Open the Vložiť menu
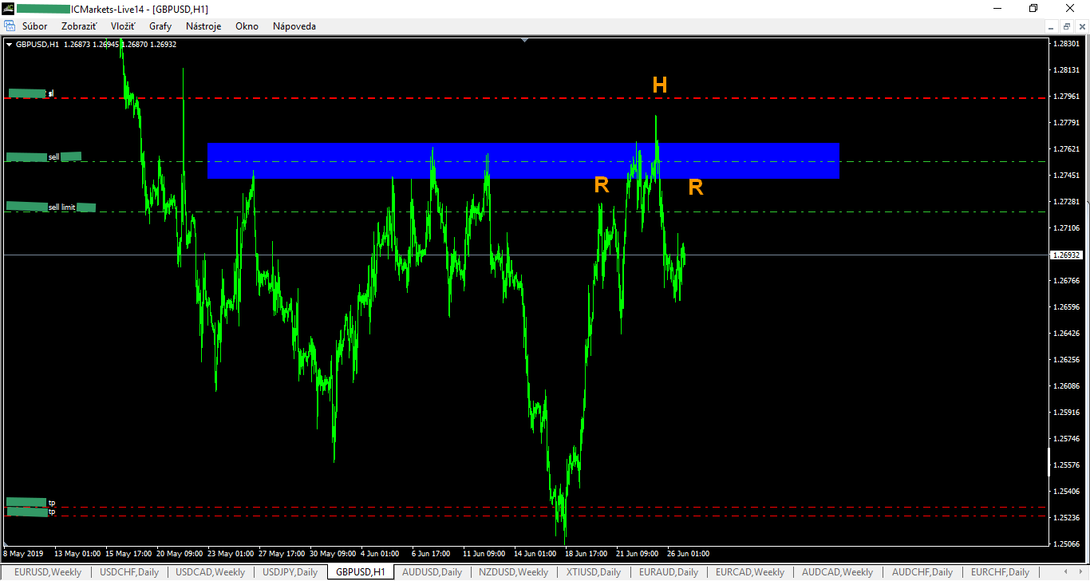Screen dimensions: 1090x581 click(x=122, y=26)
